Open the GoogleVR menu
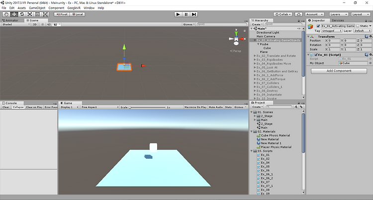Screen dimensions: 373x200 click(74, 8)
